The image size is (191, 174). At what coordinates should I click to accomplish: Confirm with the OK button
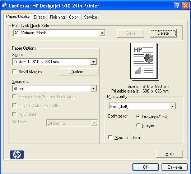(x=145, y=167)
